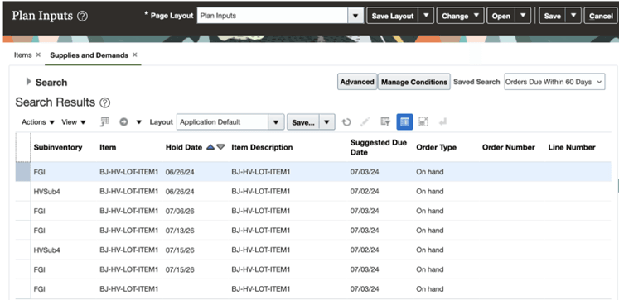Click the Suggested Due Date column header

(378, 147)
